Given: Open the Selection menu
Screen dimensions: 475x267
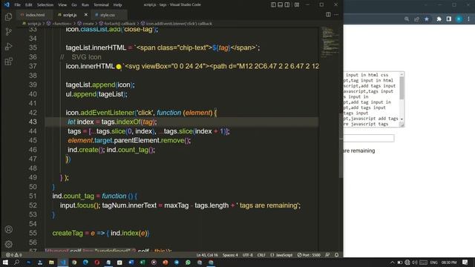Looking at the screenshot, I should (45, 5).
